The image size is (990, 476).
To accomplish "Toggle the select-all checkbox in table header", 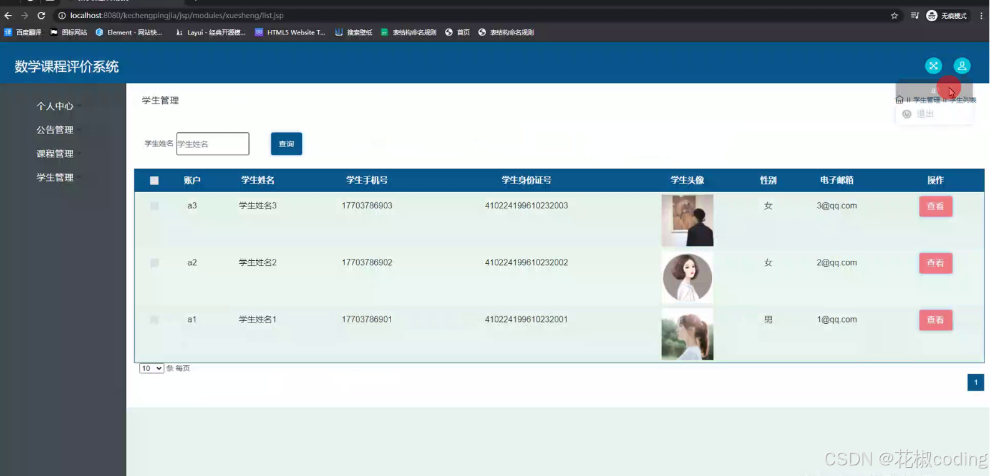I will click(x=154, y=180).
